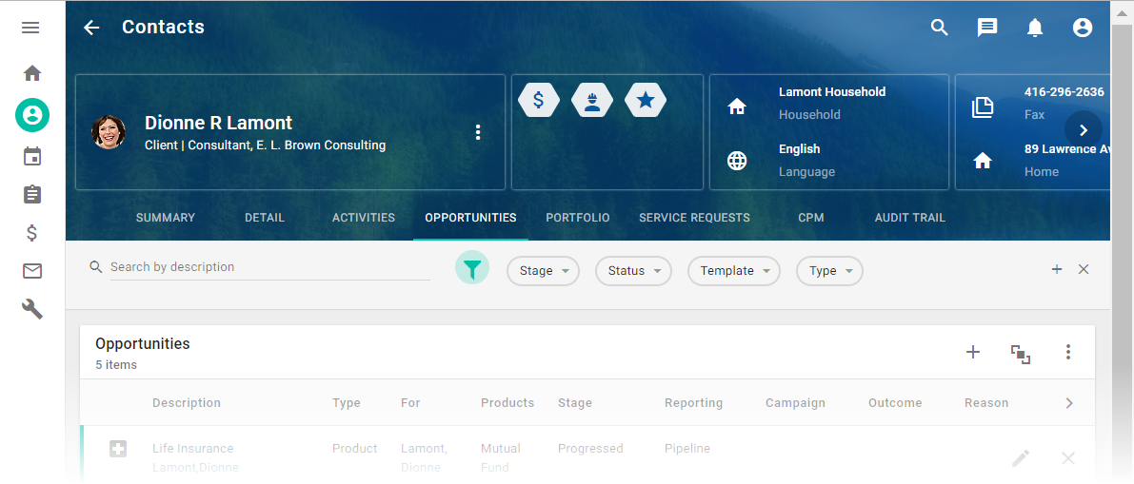Open the hamburger navigation menu
Screen dimensions: 1134x484
[30, 28]
